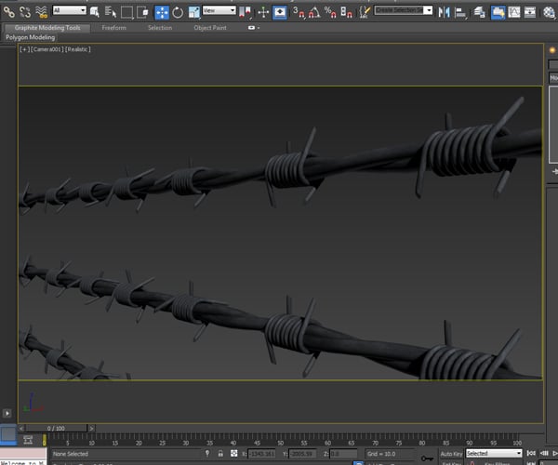Viewport: 558px width, 465px height.
Task: Click the Bind to Space Warp icon
Action: 42,12
